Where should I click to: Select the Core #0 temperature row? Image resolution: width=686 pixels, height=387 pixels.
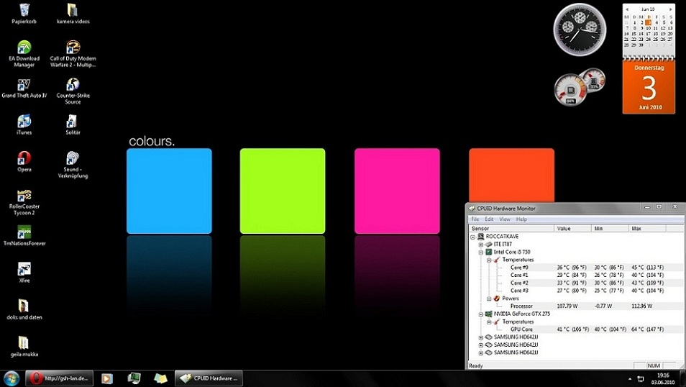click(x=519, y=268)
